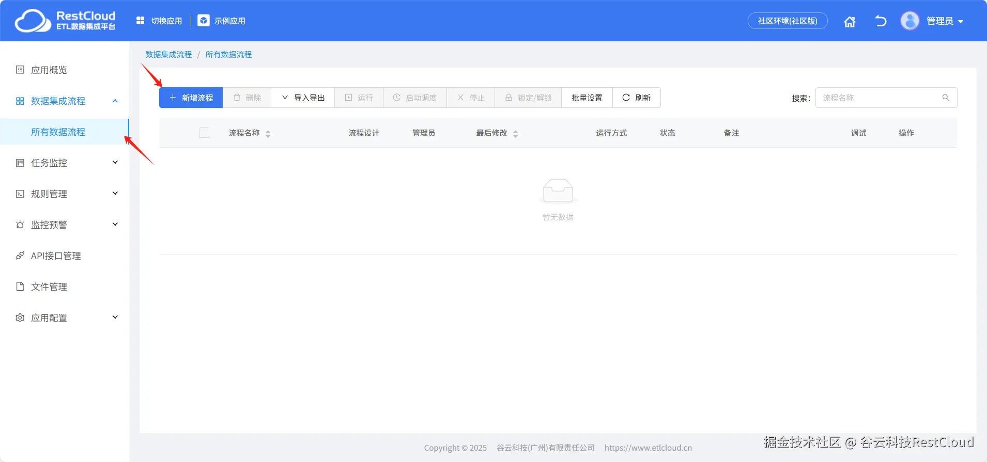Screen dimensions: 987x462
Task: Click the search magnifier icon
Action: point(946,98)
